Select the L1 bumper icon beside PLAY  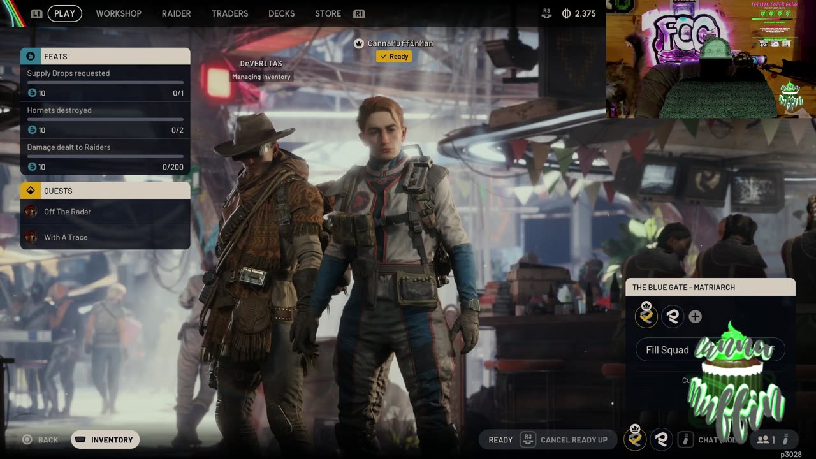tap(37, 13)
